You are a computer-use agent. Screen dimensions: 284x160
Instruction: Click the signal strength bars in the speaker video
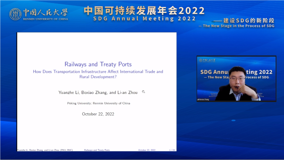point(198,100)
